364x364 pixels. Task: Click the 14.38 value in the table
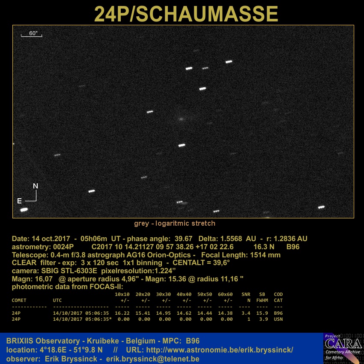click(225, 313)
